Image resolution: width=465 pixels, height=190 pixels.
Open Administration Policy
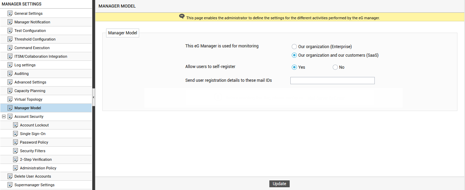(38, 168)
